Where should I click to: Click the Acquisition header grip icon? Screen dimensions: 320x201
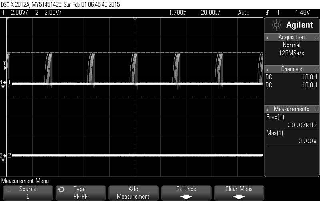(x=267, y=37)
